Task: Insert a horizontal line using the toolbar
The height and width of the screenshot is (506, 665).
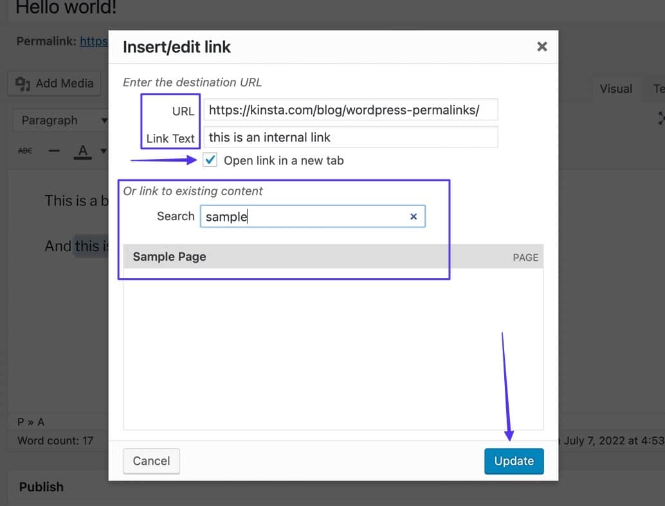Action: pyautogui.click(x=54, y=151)
